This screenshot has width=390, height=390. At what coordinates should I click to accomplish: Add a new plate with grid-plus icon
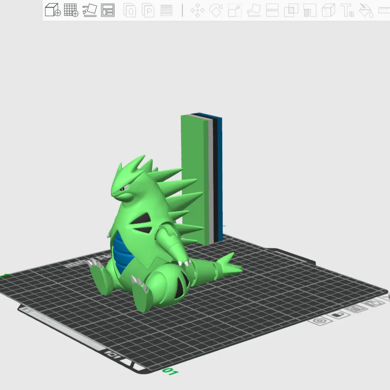[71, 10]
